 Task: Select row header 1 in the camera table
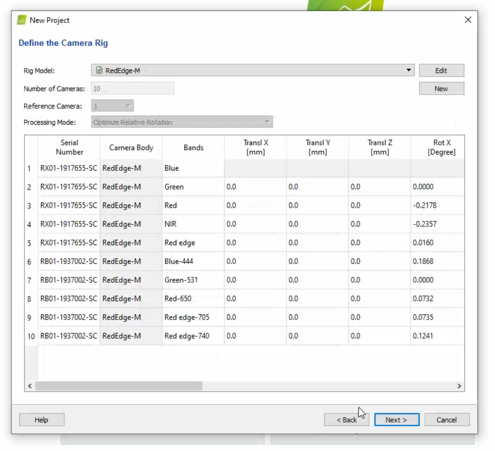31,168
